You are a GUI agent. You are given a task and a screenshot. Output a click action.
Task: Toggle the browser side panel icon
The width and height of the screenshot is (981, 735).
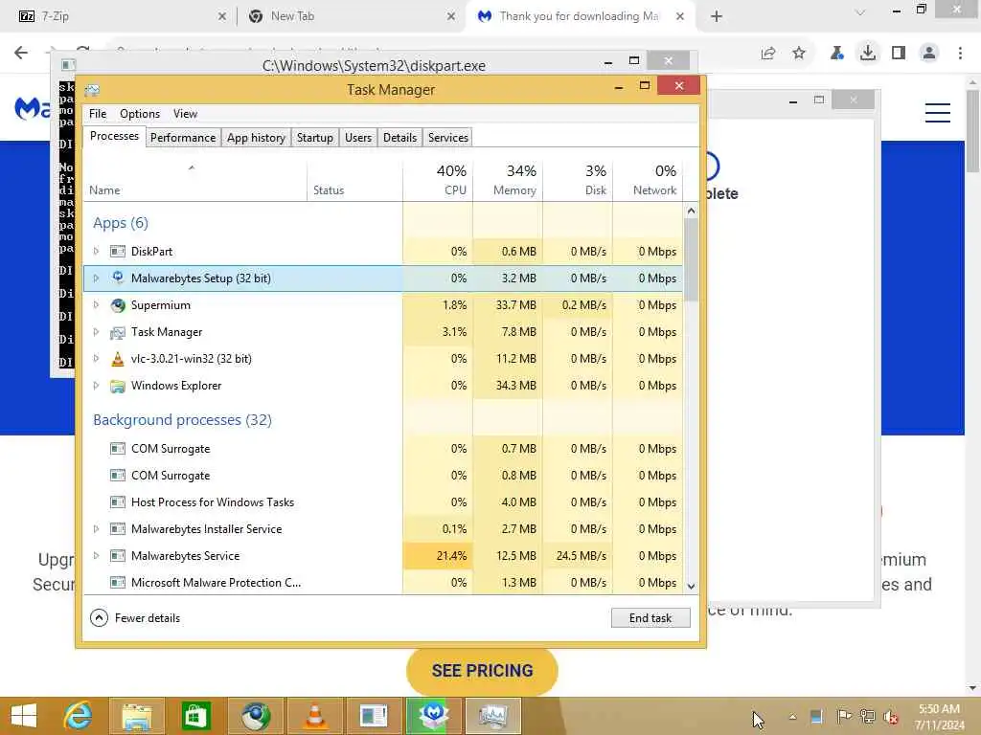pos(899,54)
